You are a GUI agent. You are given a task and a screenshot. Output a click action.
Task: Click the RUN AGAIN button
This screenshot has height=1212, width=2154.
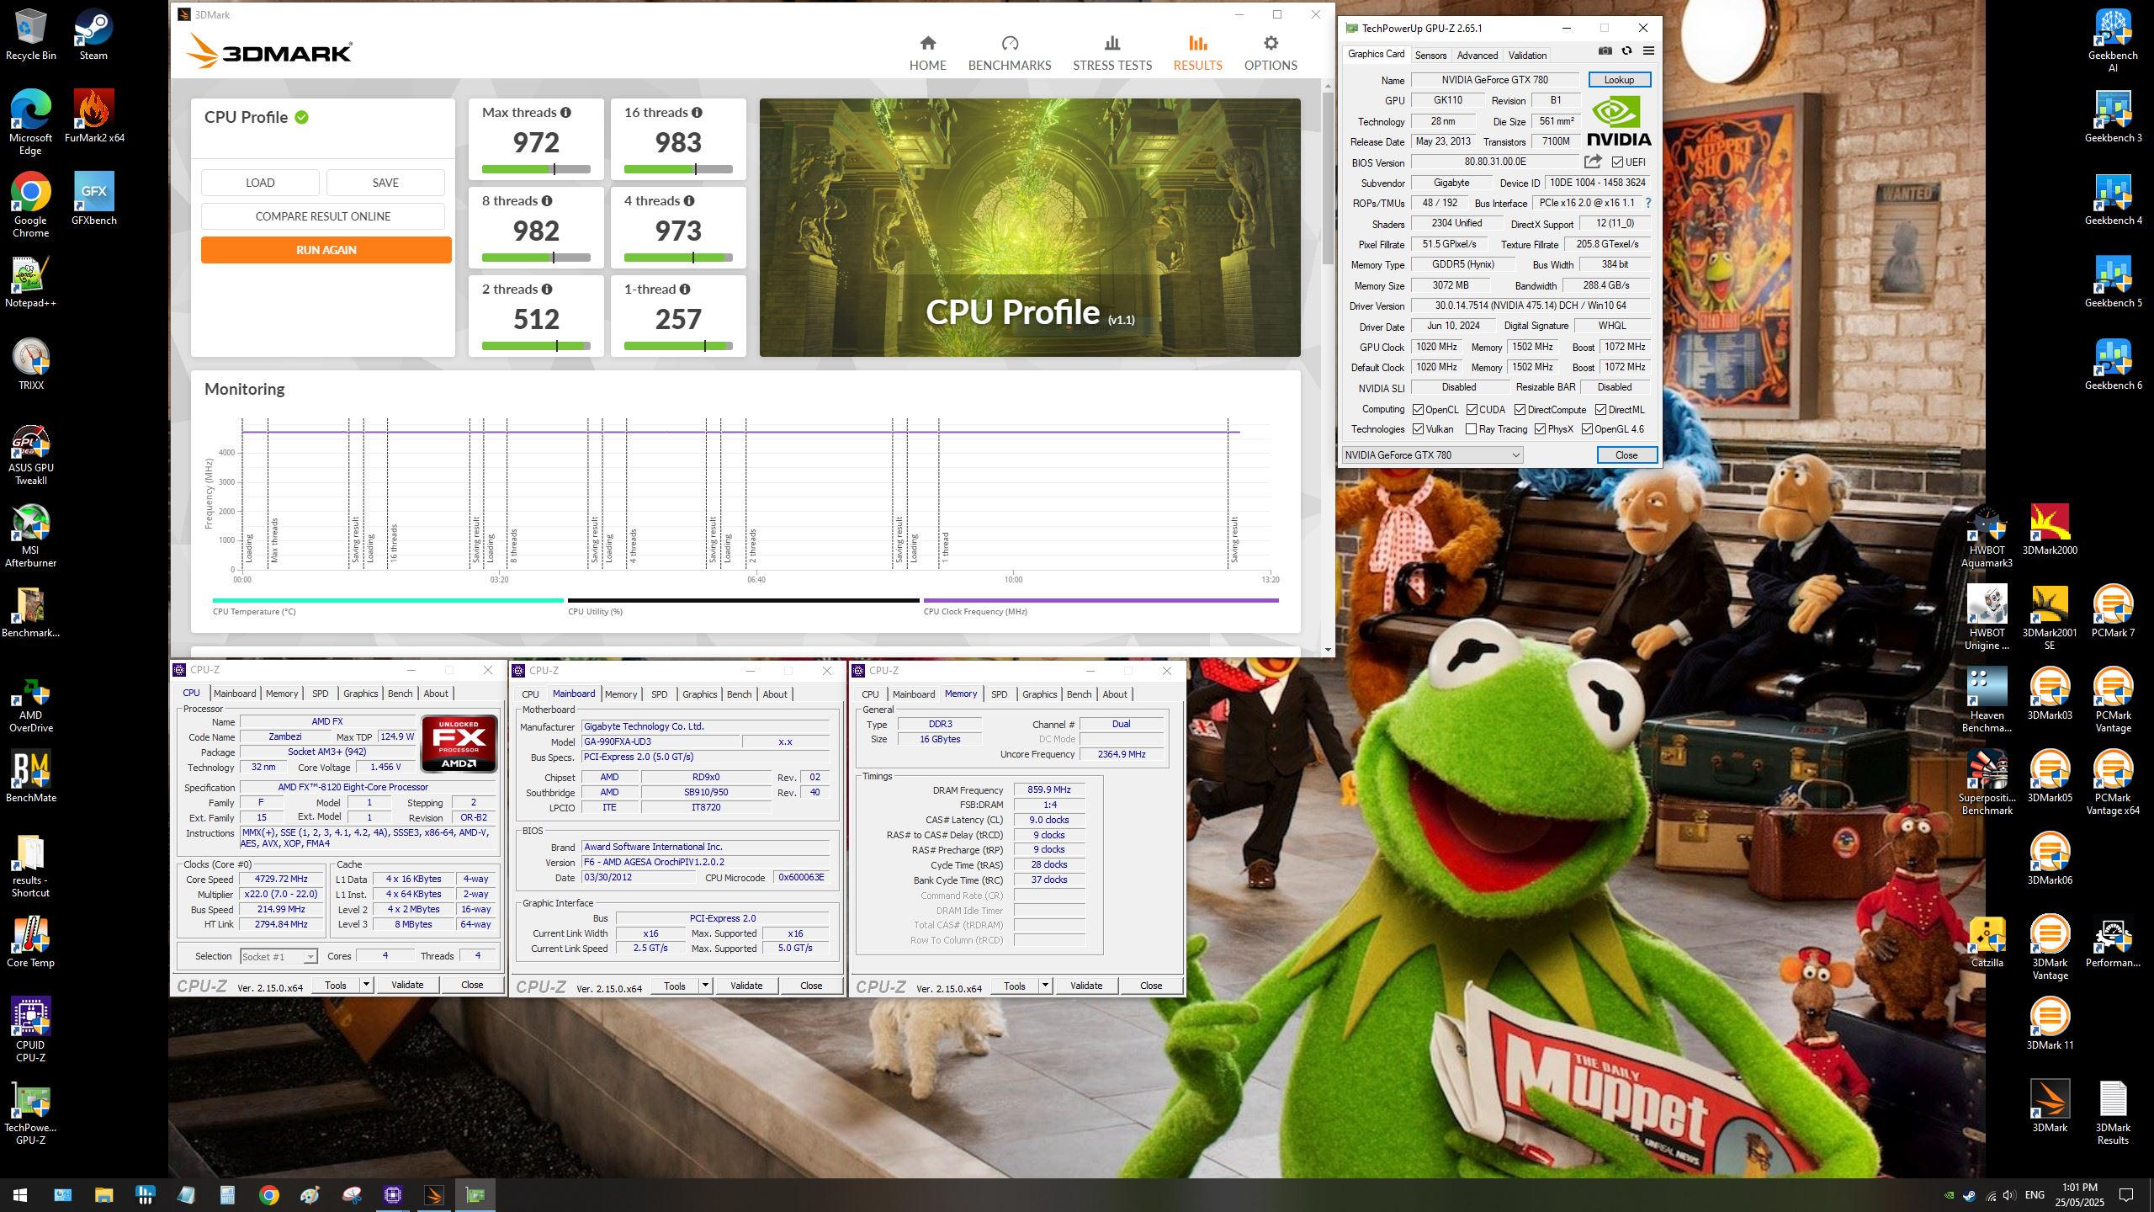click(x=326, y=250)
